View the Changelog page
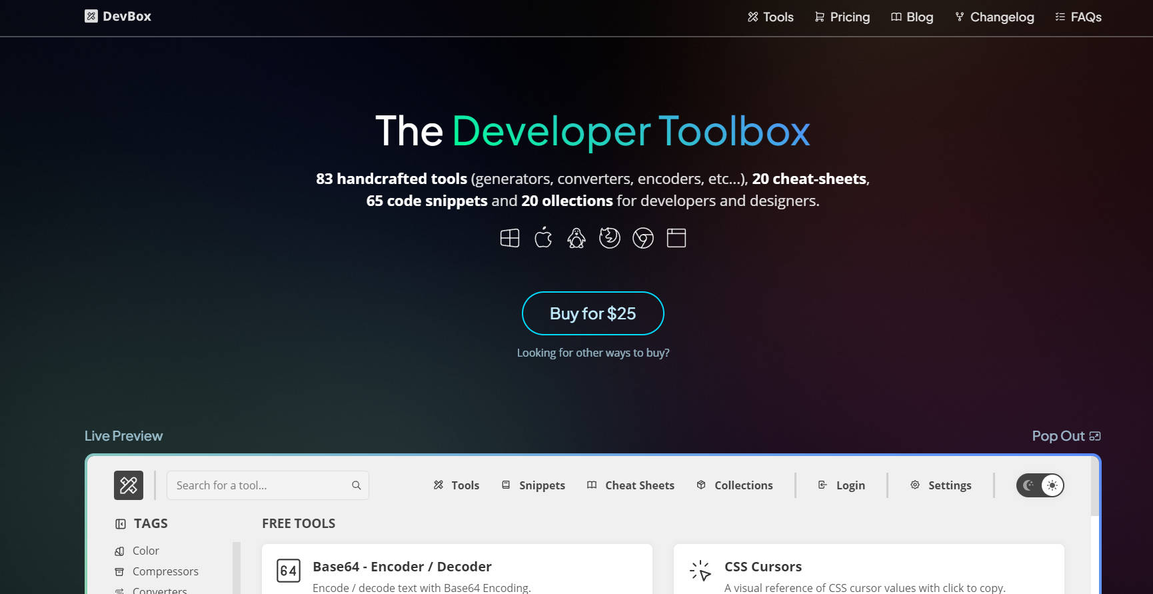 click(x=994, y=17)
